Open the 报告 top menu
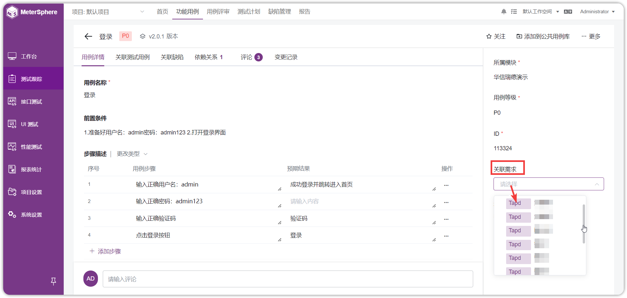Image resolution: width=627 pixels, height=298 pixels. coord(304,12)
